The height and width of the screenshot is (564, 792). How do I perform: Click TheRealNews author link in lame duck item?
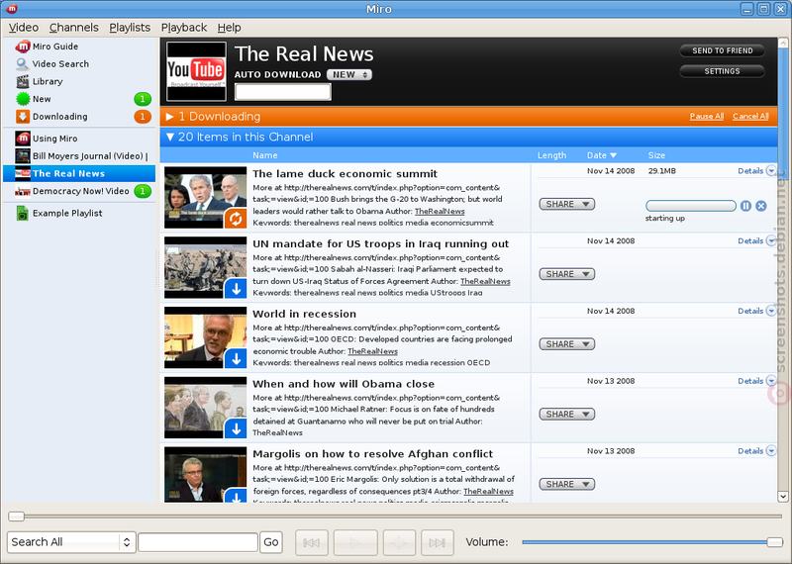440,211
